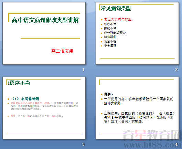Viewport: 182px width, 149px height.
Task: Click the （1）名词修饰语 heading on slide 3
Action: point(25,99)
